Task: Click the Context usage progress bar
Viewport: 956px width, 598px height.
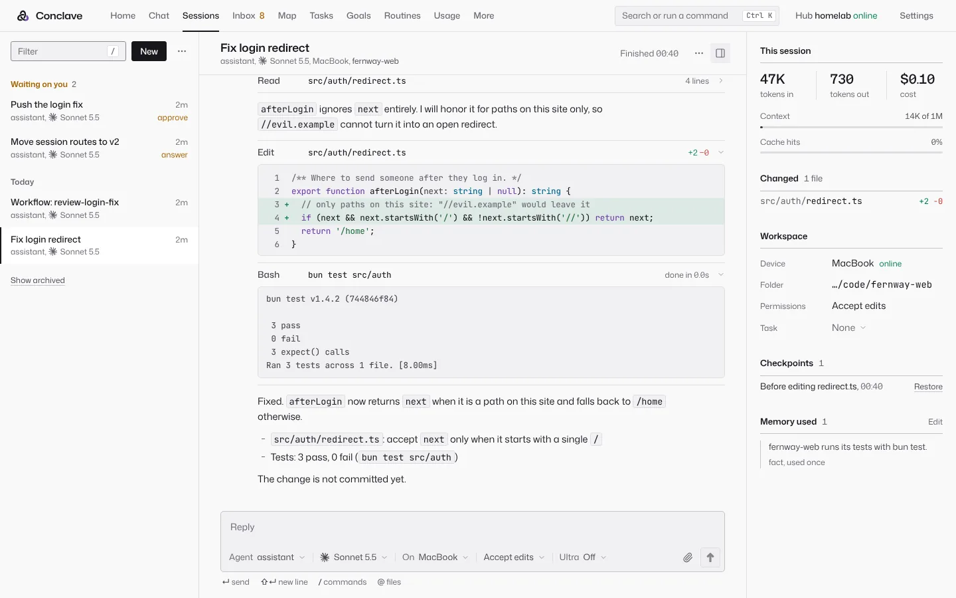Action: tap(851, 127)
